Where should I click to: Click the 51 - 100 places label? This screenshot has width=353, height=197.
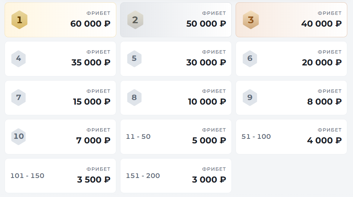(256, 137)
